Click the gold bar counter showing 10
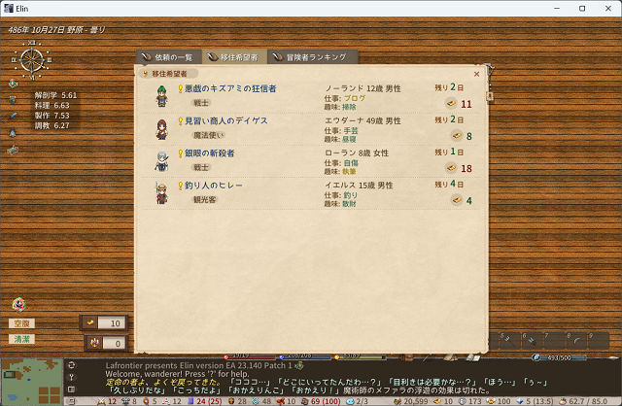Image resolution: width=622 pixels, height=406 pixels. point(104,323)
